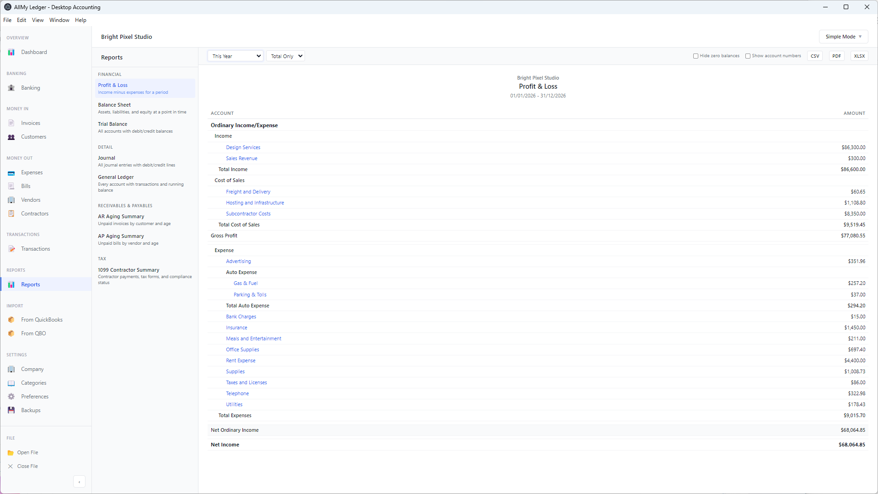
Task: Select the Balance Sheet report
Action: 114,105
